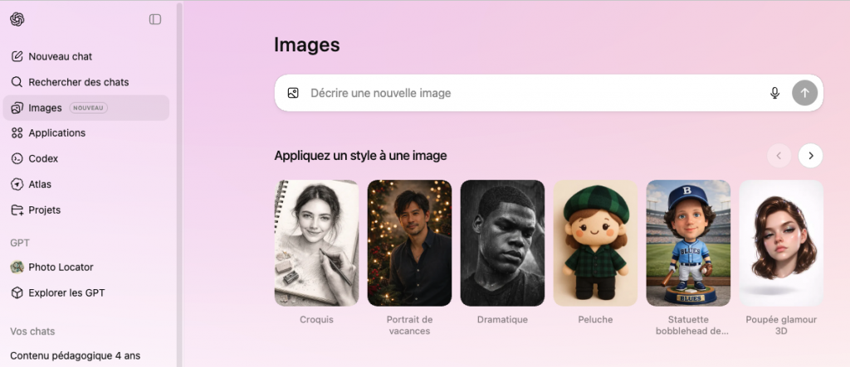Launch Atlas from the sidebar
Viewport: 850px width, 367px height.
[40, 184]
